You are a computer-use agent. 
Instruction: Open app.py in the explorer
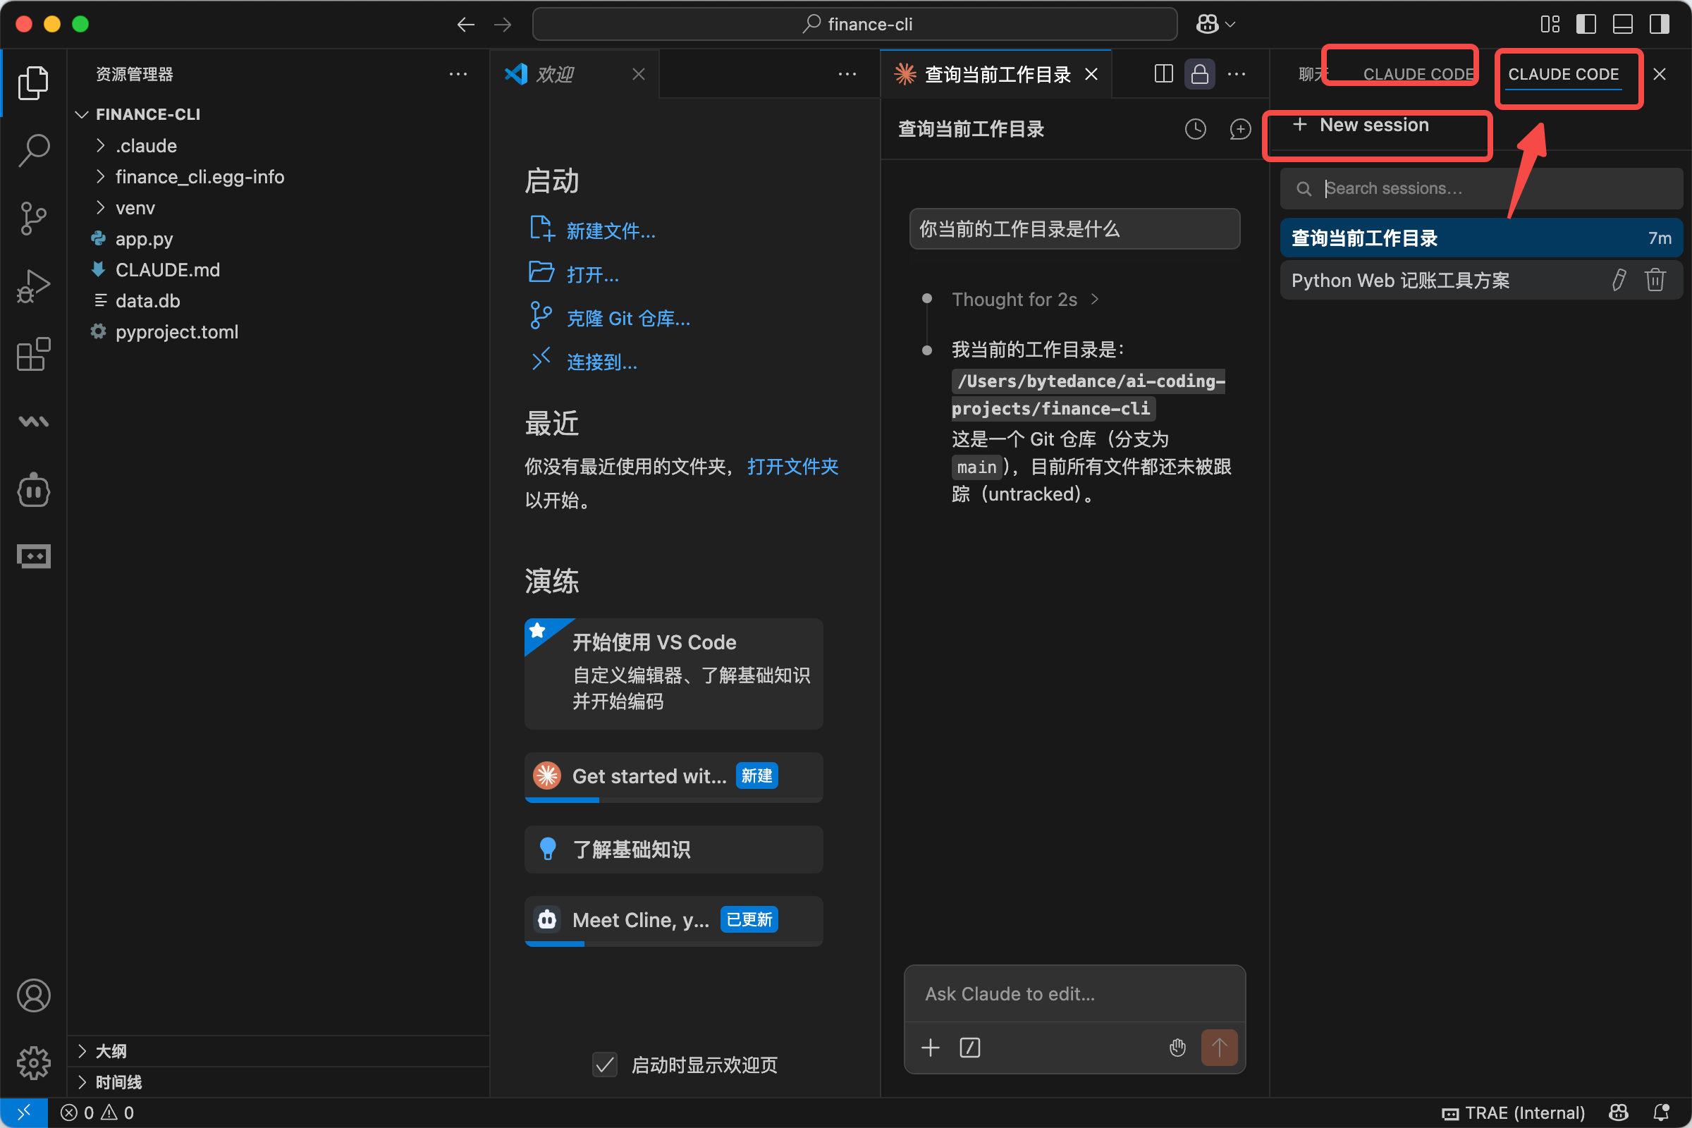(144, 239)
